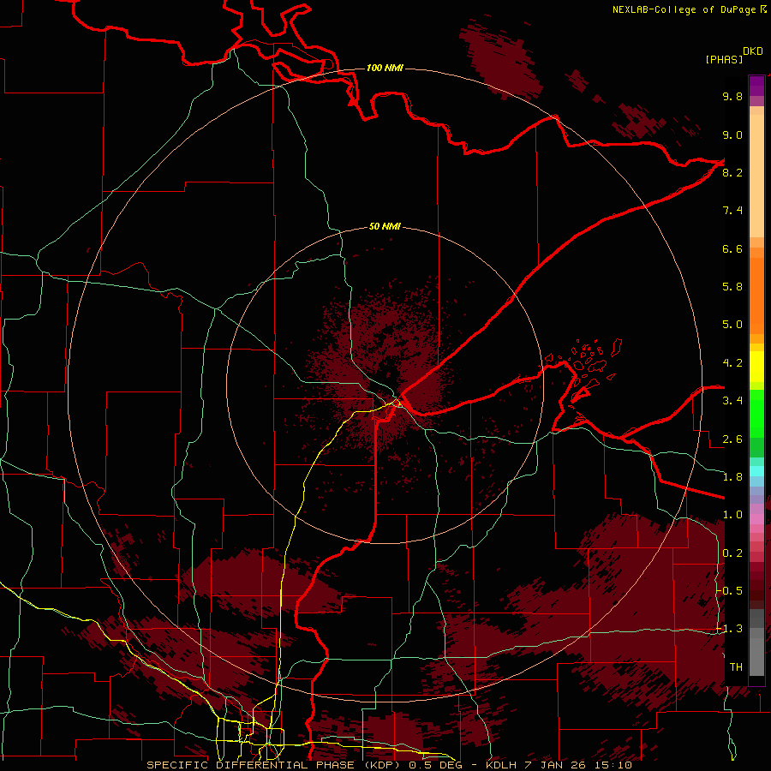Screen dimensions: 771x771
Task: Click the 9.0 value on the color scale
Action: [732, 134]
